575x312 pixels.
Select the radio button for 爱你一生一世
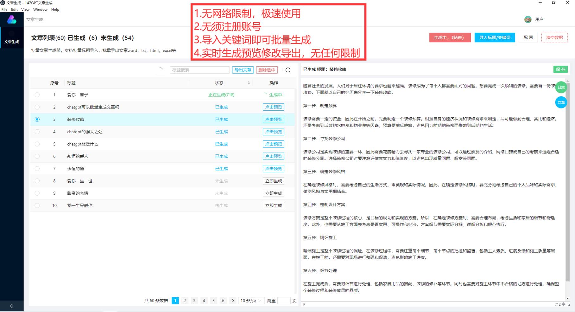[x=37, y=181]
